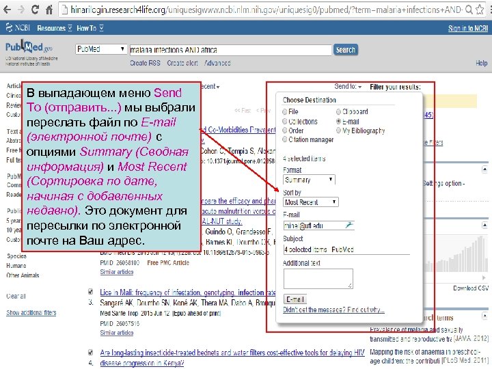492x369 pixels.
Task: Open the How To menu
Action: pyautogui.click(x=90, y=28)
